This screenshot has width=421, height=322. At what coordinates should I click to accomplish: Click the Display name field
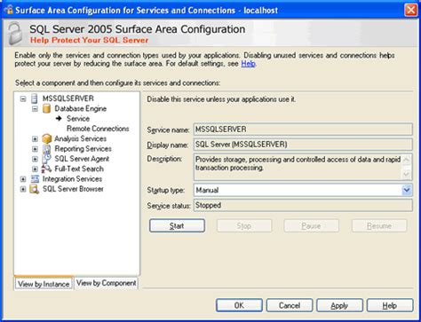303,145
